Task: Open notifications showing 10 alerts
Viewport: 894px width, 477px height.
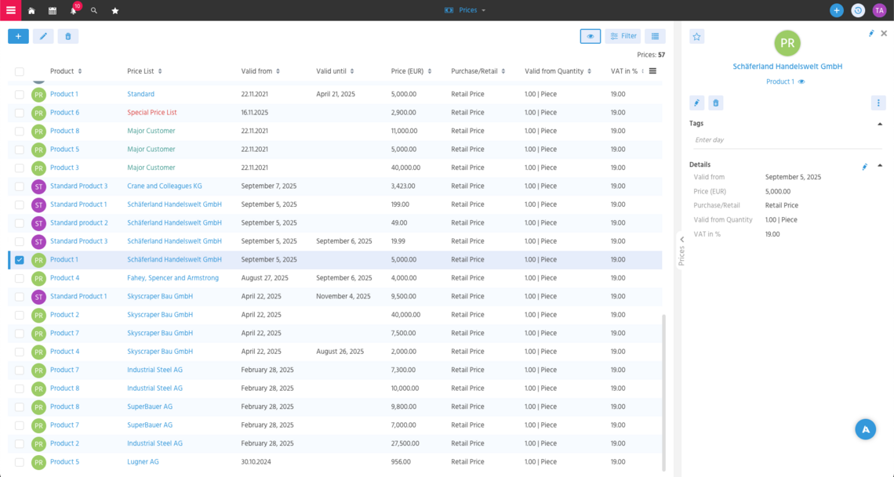Action: (72, 10)
